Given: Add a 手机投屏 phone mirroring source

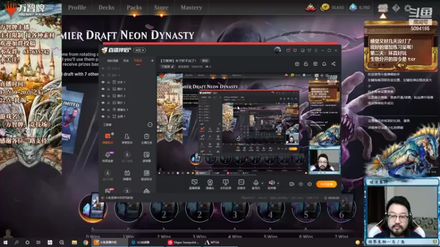Looking at the screenshot, I should click(226, 184).
